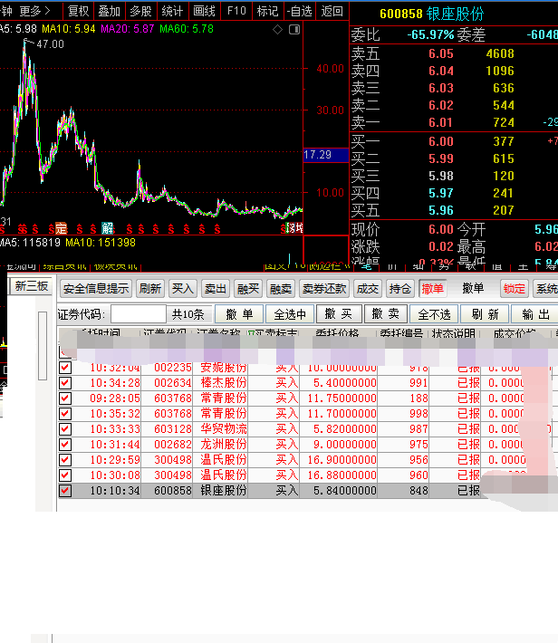
Task: Choose the 画线 drawing tool
Action: (x=205, y=11)
